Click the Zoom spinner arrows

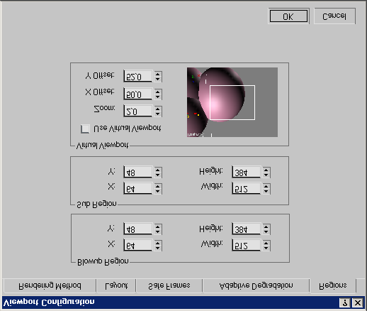coord(158,111)
